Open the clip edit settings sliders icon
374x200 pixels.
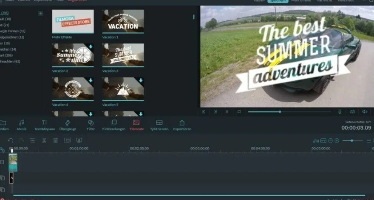[x=33, y=140]
